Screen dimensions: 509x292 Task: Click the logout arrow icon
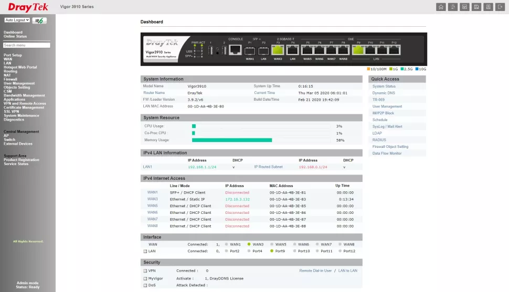pos(500,7)
